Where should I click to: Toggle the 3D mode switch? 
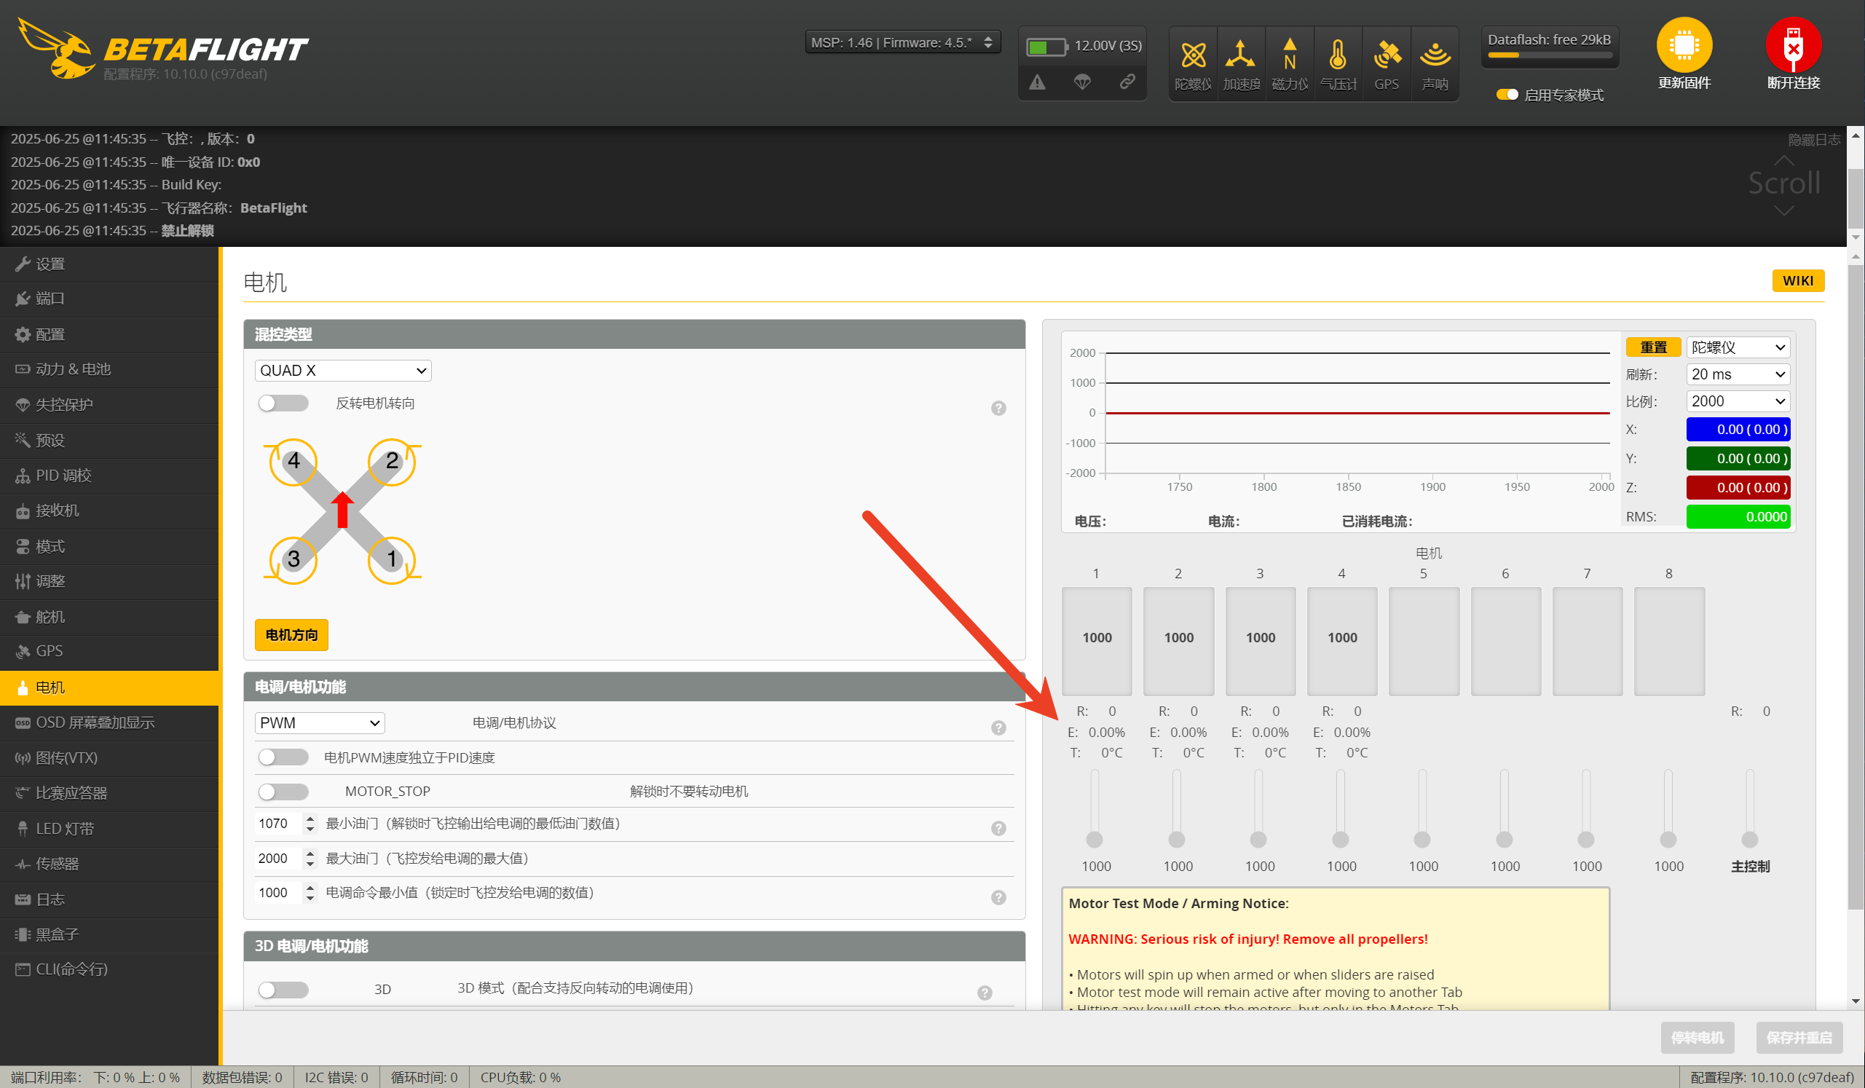click(283, 990)
